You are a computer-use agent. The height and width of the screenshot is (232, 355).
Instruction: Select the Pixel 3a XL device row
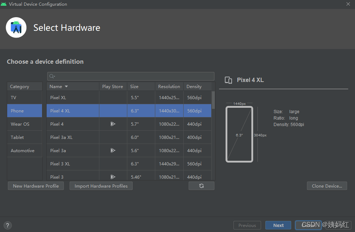(129, 137)
